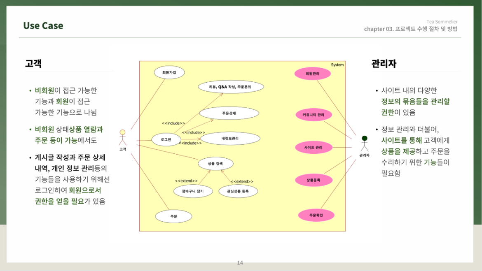
Task: Click the 장바구니 담기 use case oval
Action: pos(193,191)
